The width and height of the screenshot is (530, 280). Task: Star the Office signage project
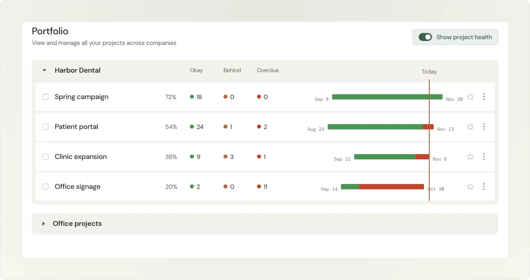(470, 186)
